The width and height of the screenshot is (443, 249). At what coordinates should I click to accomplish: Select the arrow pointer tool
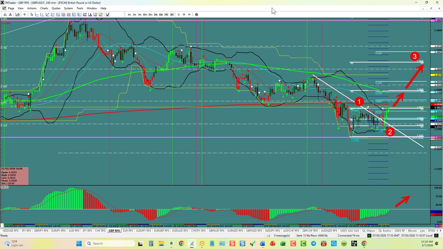(32, 14)
